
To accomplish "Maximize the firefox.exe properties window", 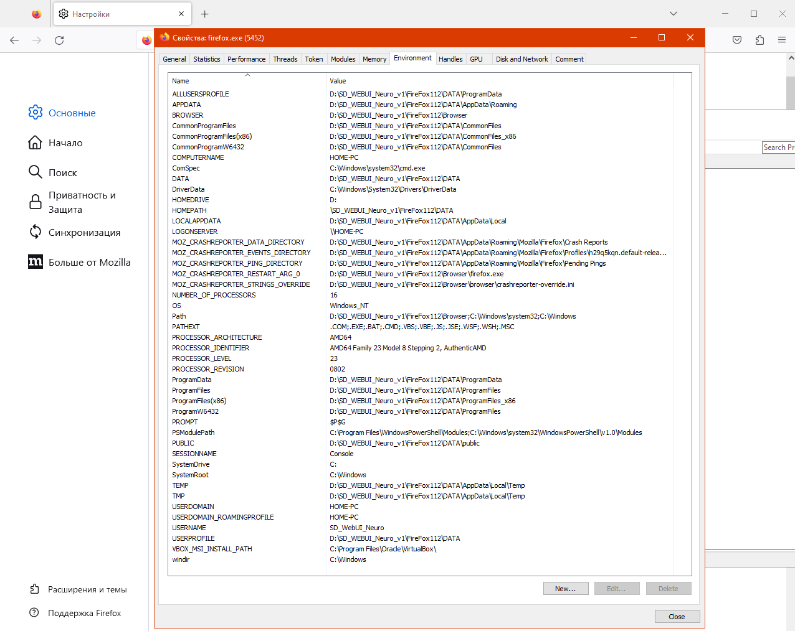I will pos(662,37).
